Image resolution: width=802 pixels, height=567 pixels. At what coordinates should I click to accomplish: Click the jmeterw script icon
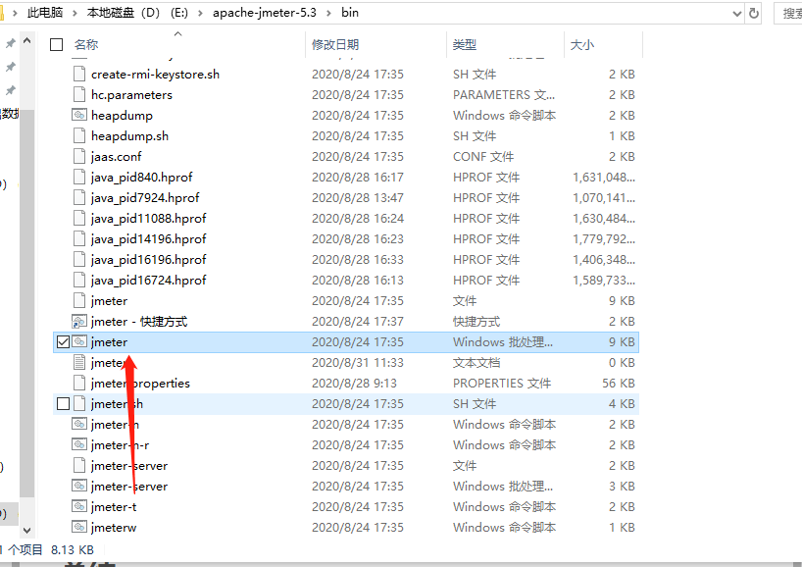point(80,527)
